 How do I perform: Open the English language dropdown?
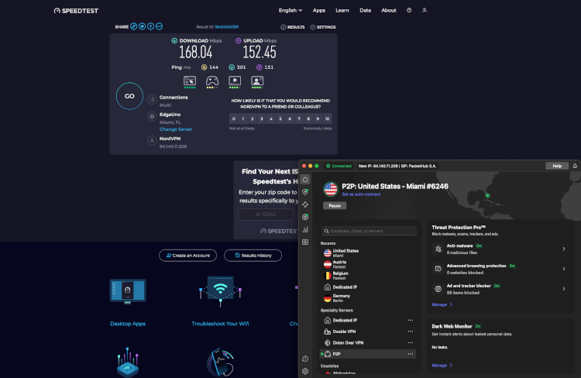(x=290, y=10)
